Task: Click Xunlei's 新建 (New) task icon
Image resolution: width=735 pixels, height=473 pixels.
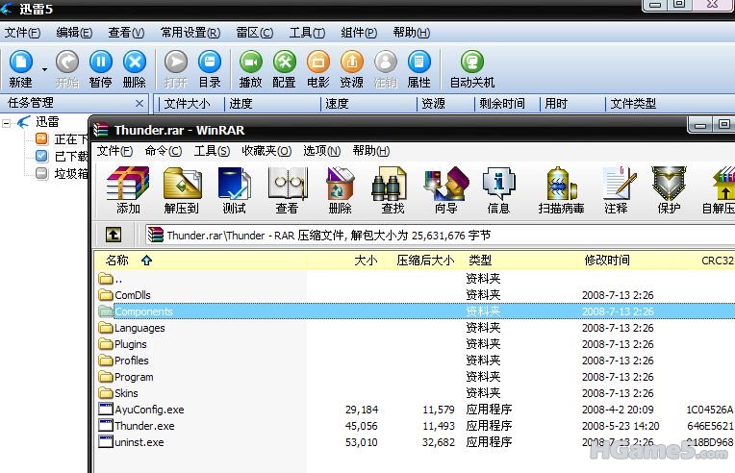Action: (21, 62)
